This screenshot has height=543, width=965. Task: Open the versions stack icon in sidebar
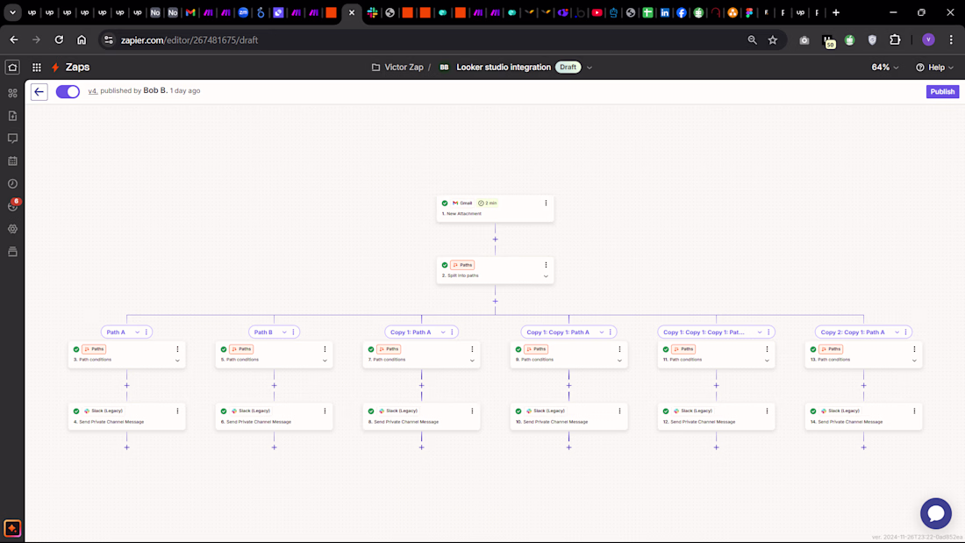(x=12, y=251)
